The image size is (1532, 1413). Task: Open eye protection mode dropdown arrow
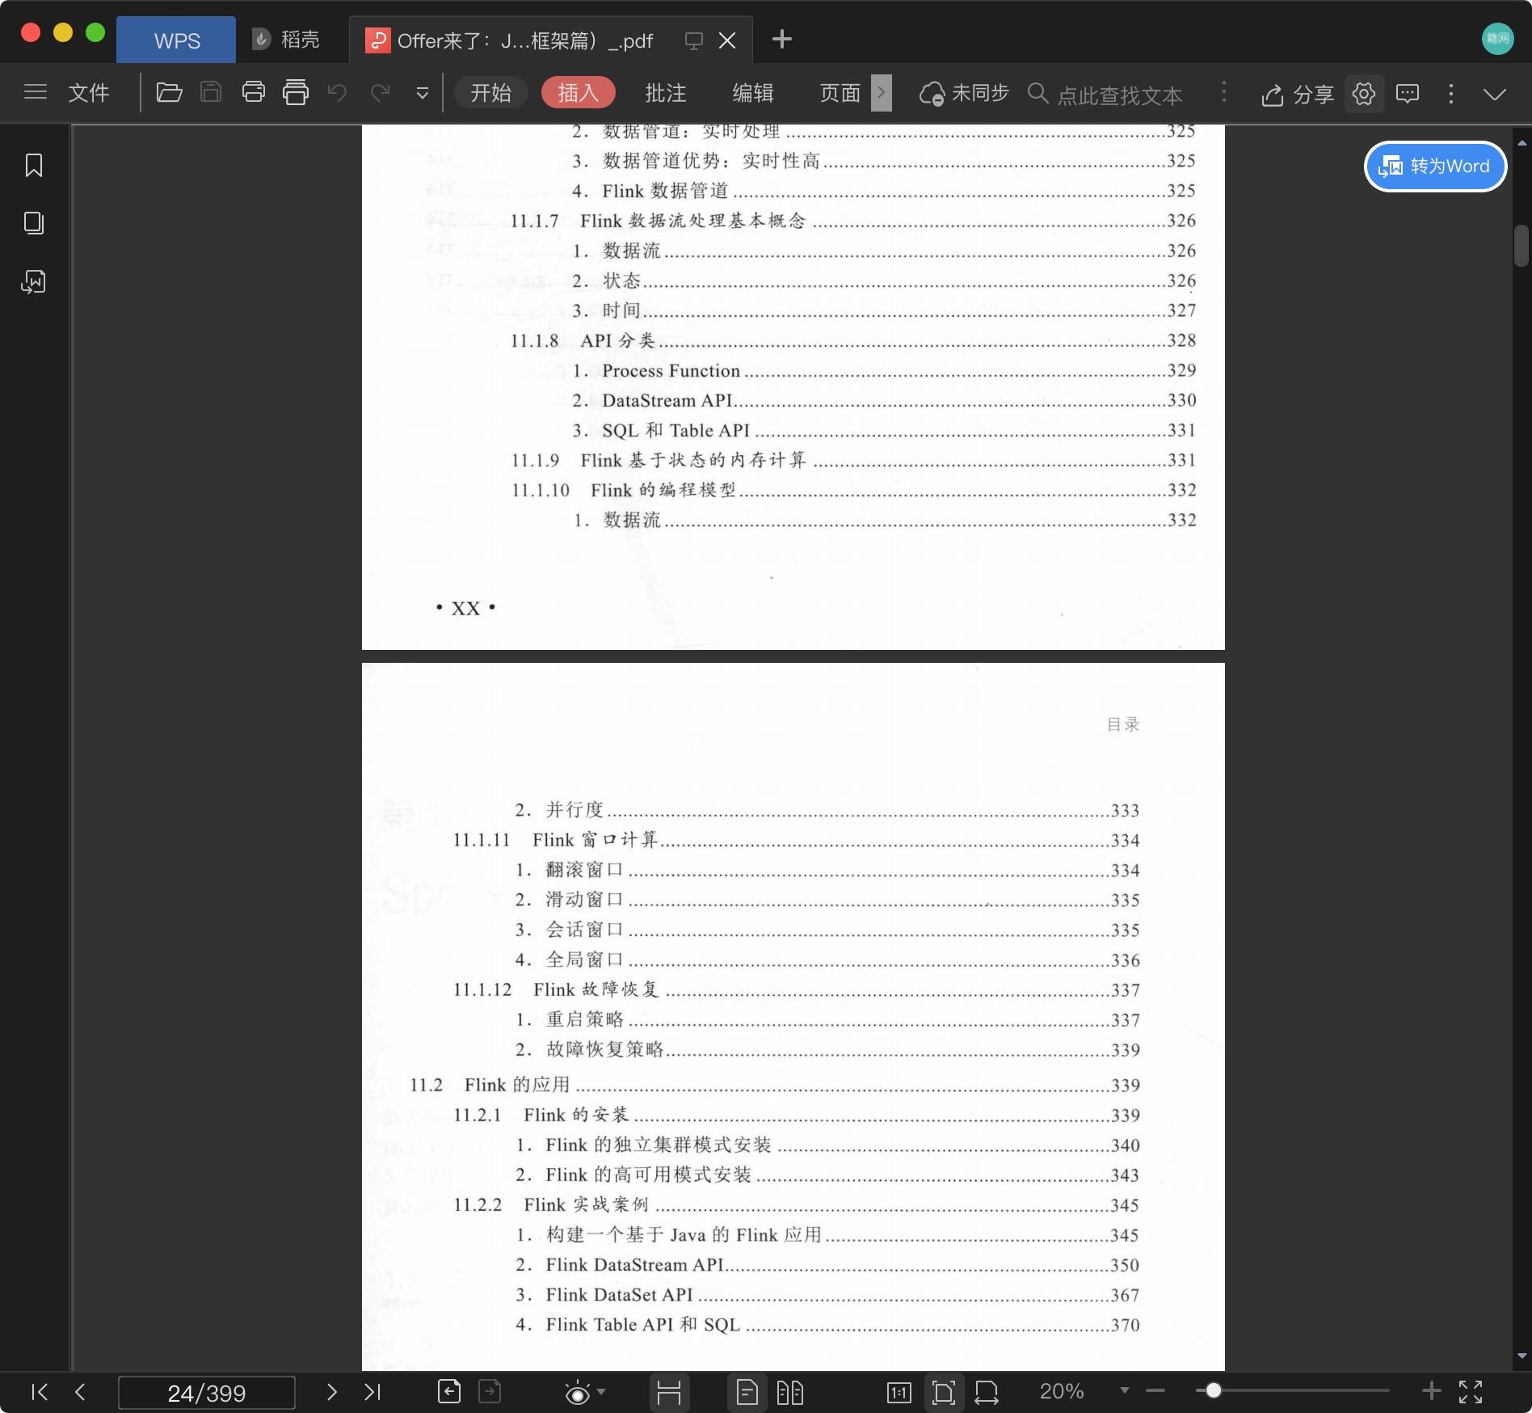click(601, 1392)
